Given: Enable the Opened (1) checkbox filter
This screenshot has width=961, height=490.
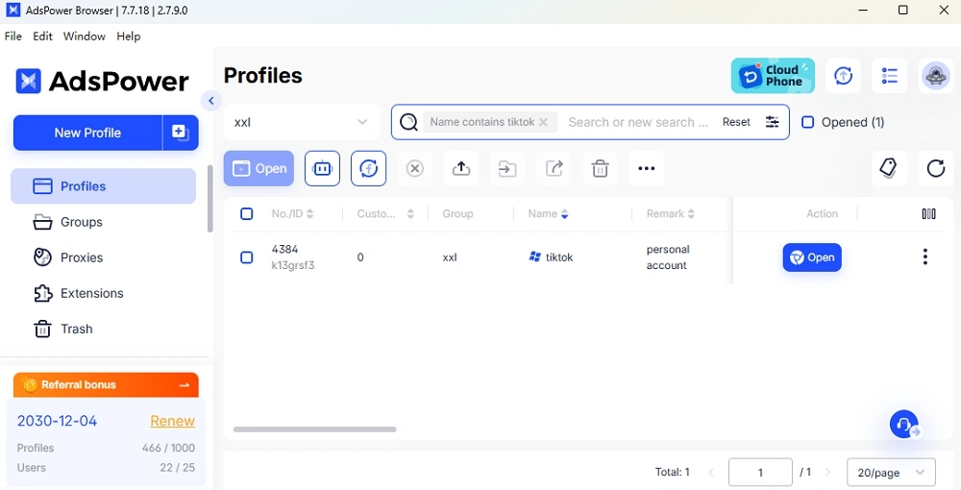Looking at the screenshot, I should (x=808, y=122).
